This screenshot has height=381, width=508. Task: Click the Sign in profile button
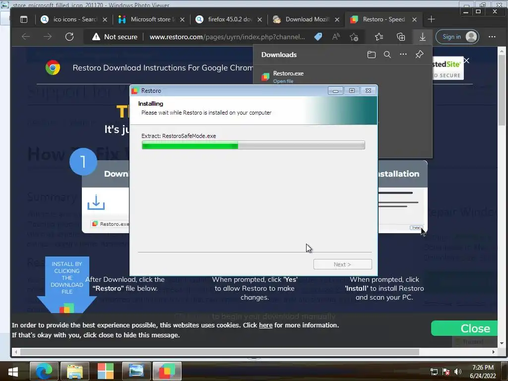tap(457, 37)
